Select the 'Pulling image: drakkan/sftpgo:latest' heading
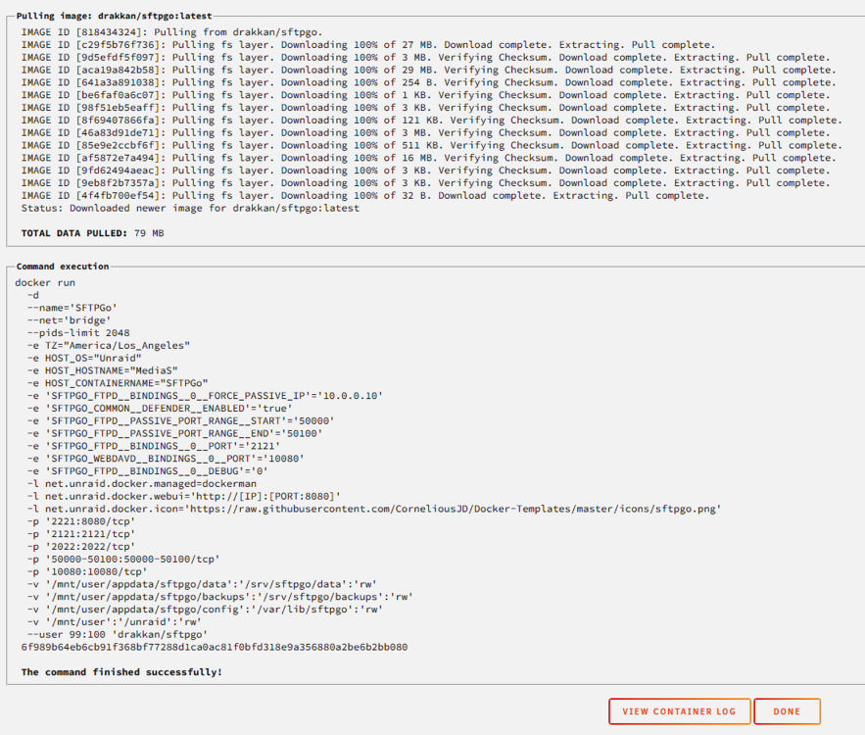 pos(114,16)
